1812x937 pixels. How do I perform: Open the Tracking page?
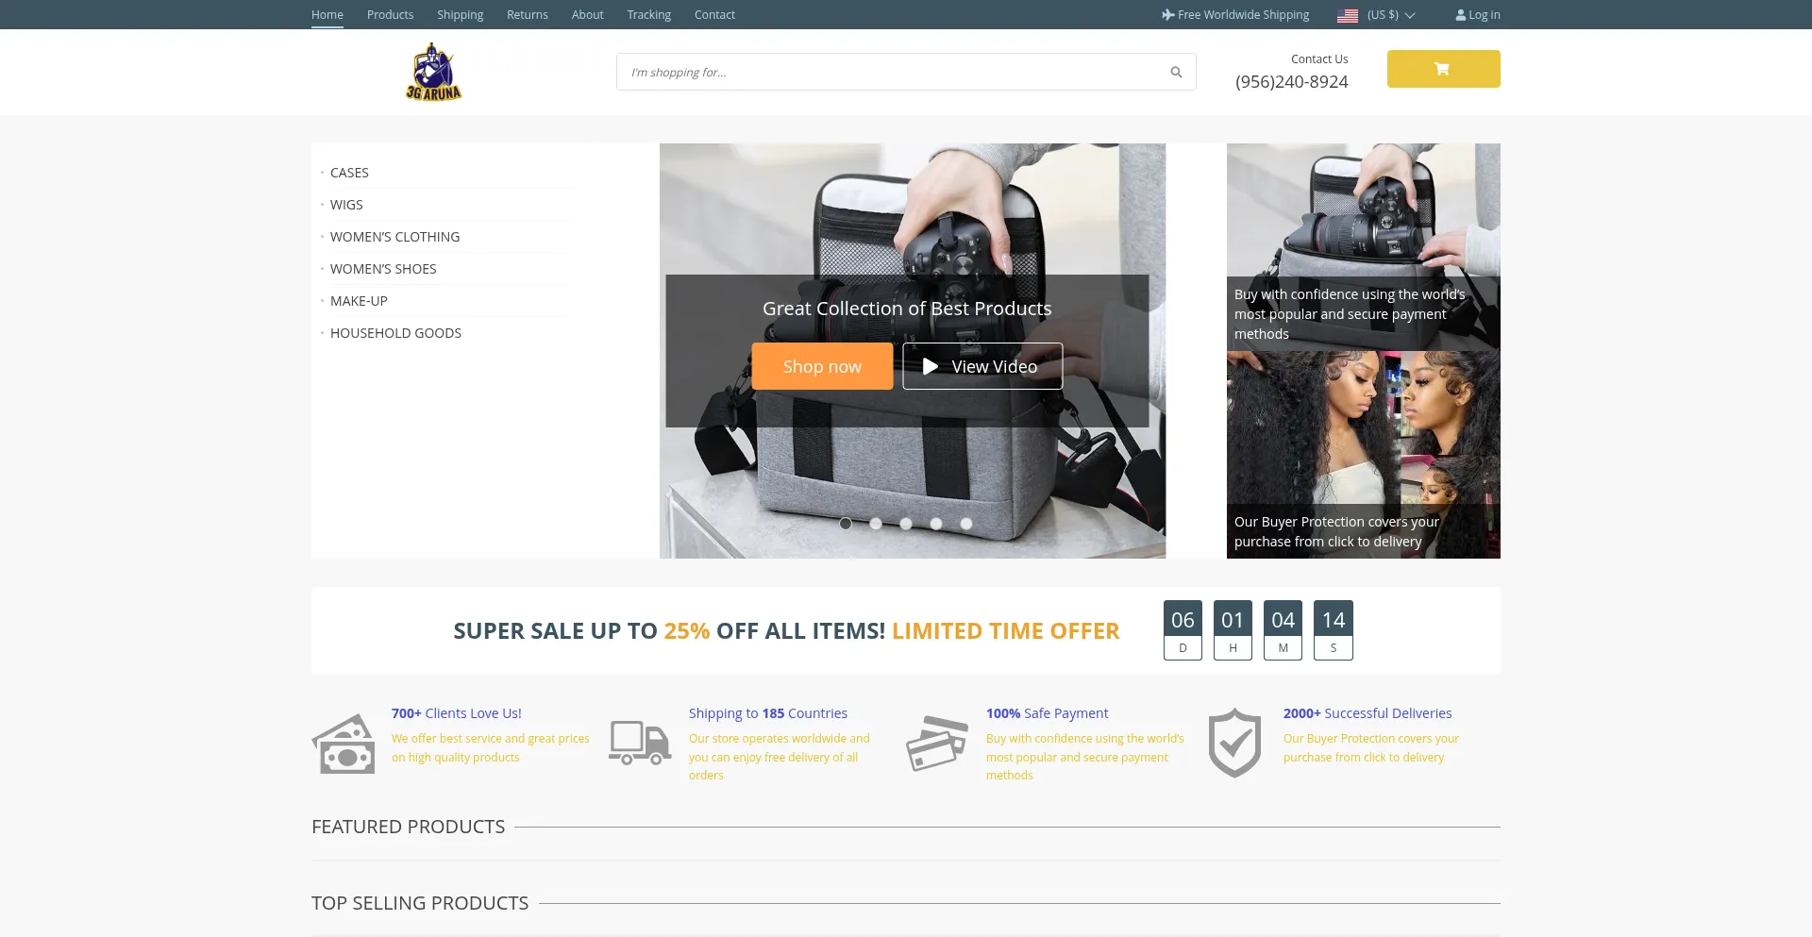click(x=648, y=15)
